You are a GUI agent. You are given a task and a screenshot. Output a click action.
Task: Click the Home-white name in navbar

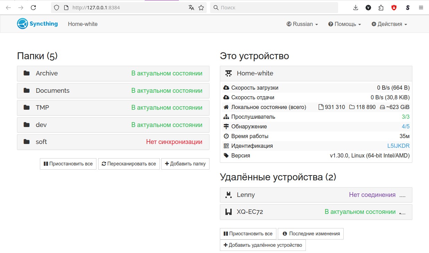tap(83, 24)
